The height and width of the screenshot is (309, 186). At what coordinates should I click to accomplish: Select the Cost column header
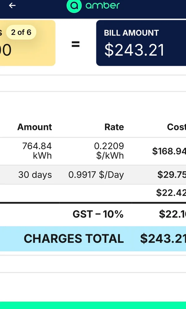[x=176, y=127]
